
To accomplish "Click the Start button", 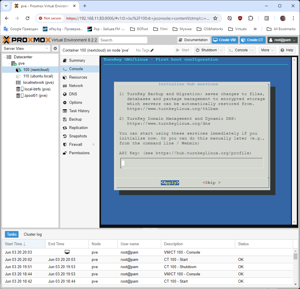I will [x=183, y=50].
